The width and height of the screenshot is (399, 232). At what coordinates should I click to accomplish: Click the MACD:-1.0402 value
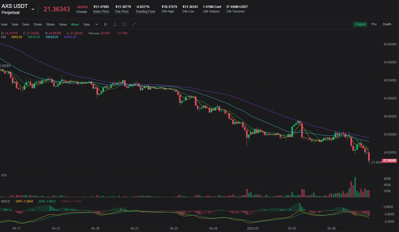pos(71,201)
